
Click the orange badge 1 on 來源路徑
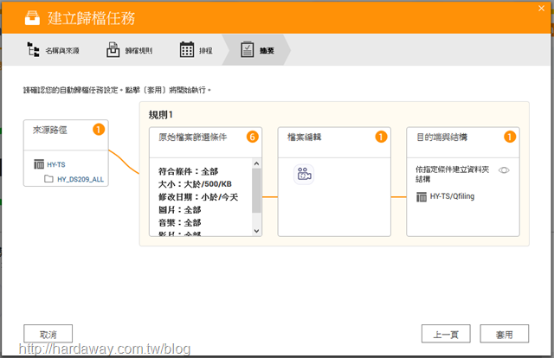[x=99, y=130]
